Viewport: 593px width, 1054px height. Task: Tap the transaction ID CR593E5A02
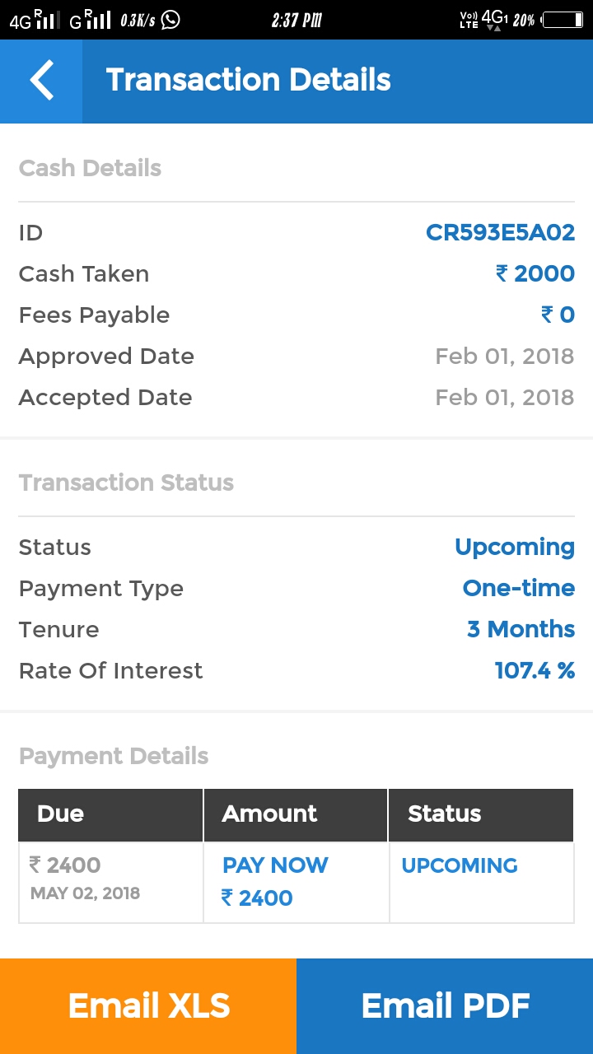[x=500, y=233]
